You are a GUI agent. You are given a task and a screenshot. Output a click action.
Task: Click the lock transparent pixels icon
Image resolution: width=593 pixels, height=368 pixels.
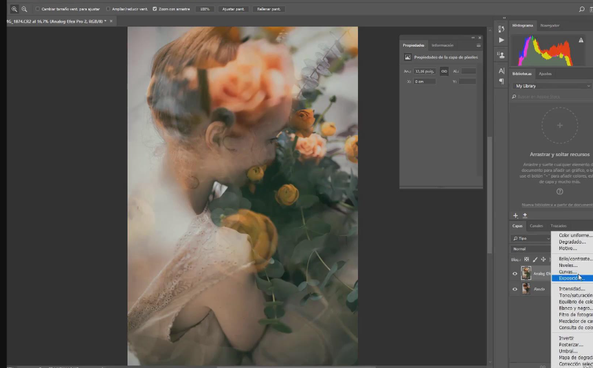click(x=526, y=259)
